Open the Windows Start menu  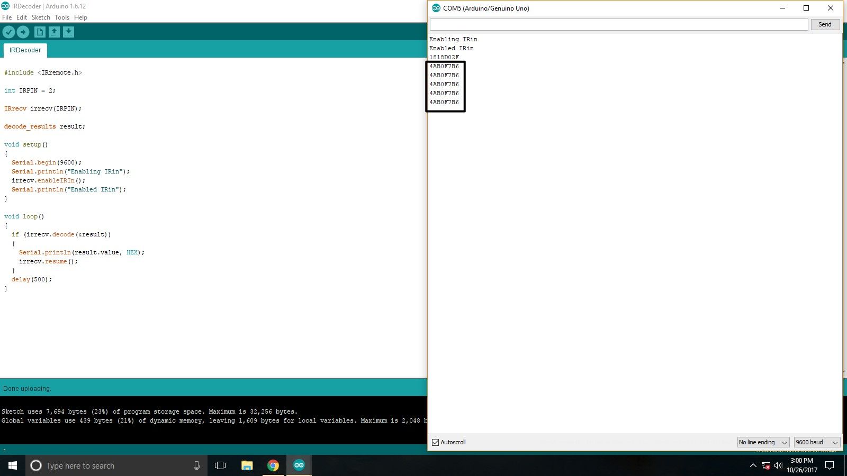(13, 465)
